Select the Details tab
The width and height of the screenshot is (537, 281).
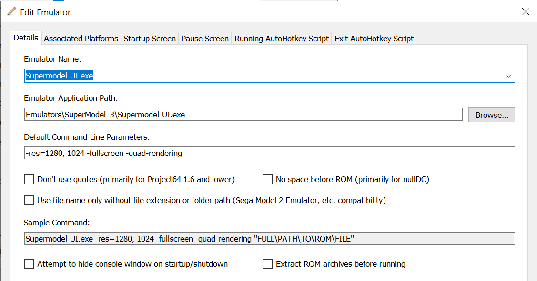[x=26, y=38]
